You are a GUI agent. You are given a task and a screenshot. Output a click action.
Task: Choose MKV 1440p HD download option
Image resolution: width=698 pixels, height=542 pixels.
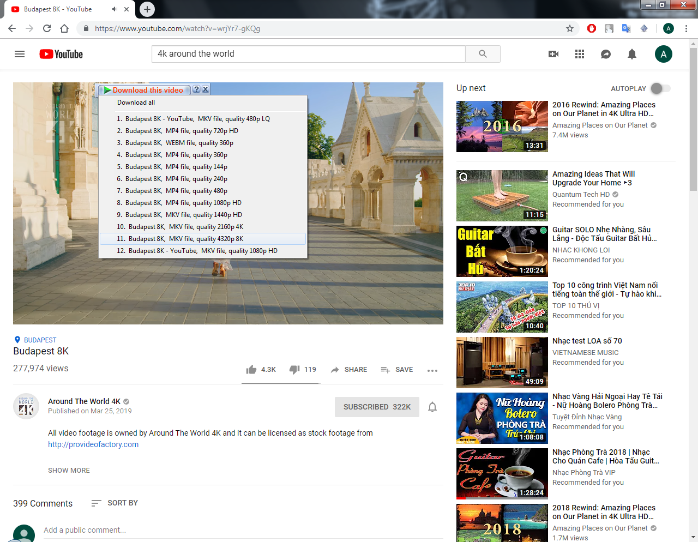click(x=203, y=215)
